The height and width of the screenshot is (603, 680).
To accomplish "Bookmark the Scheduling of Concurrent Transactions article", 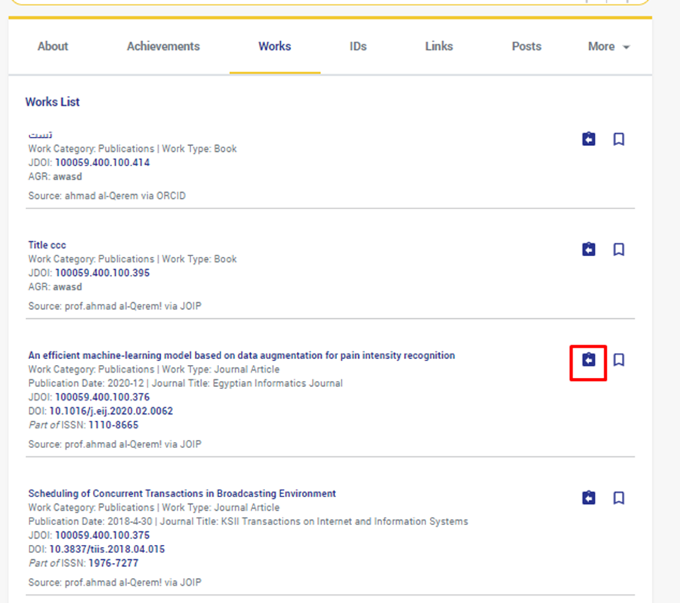I will point(619,498).
